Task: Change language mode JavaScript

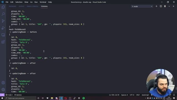Action: [145, 95]
